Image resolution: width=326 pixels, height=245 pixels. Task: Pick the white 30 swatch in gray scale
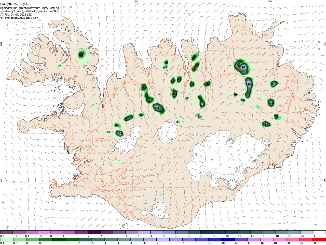319,232
